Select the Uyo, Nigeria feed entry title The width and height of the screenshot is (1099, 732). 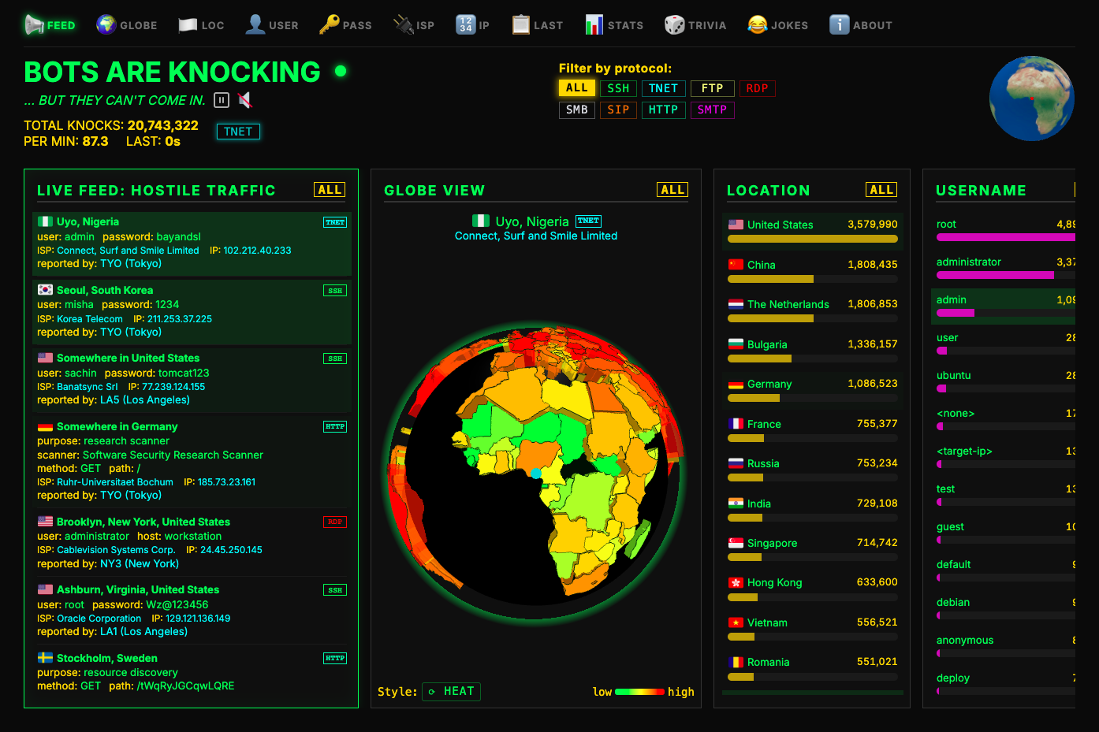88,221
